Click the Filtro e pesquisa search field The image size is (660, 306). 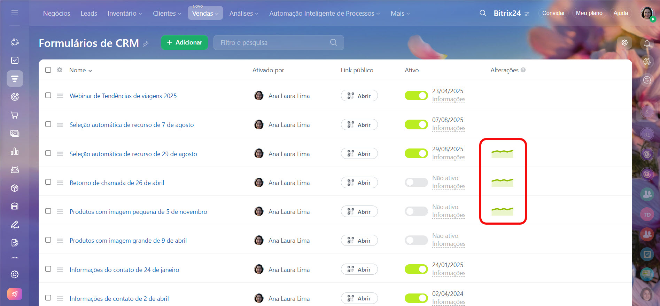[273, 42]
